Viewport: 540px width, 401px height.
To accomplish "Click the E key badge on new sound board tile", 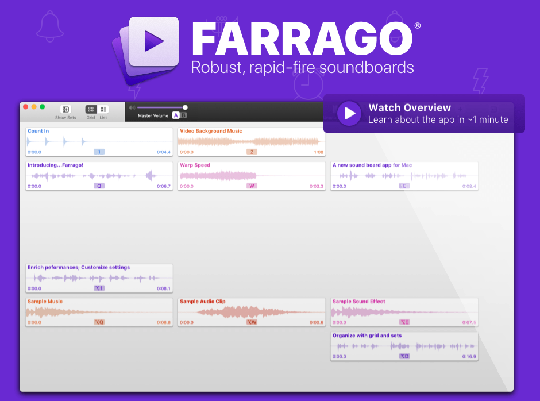I will point(404,186).
